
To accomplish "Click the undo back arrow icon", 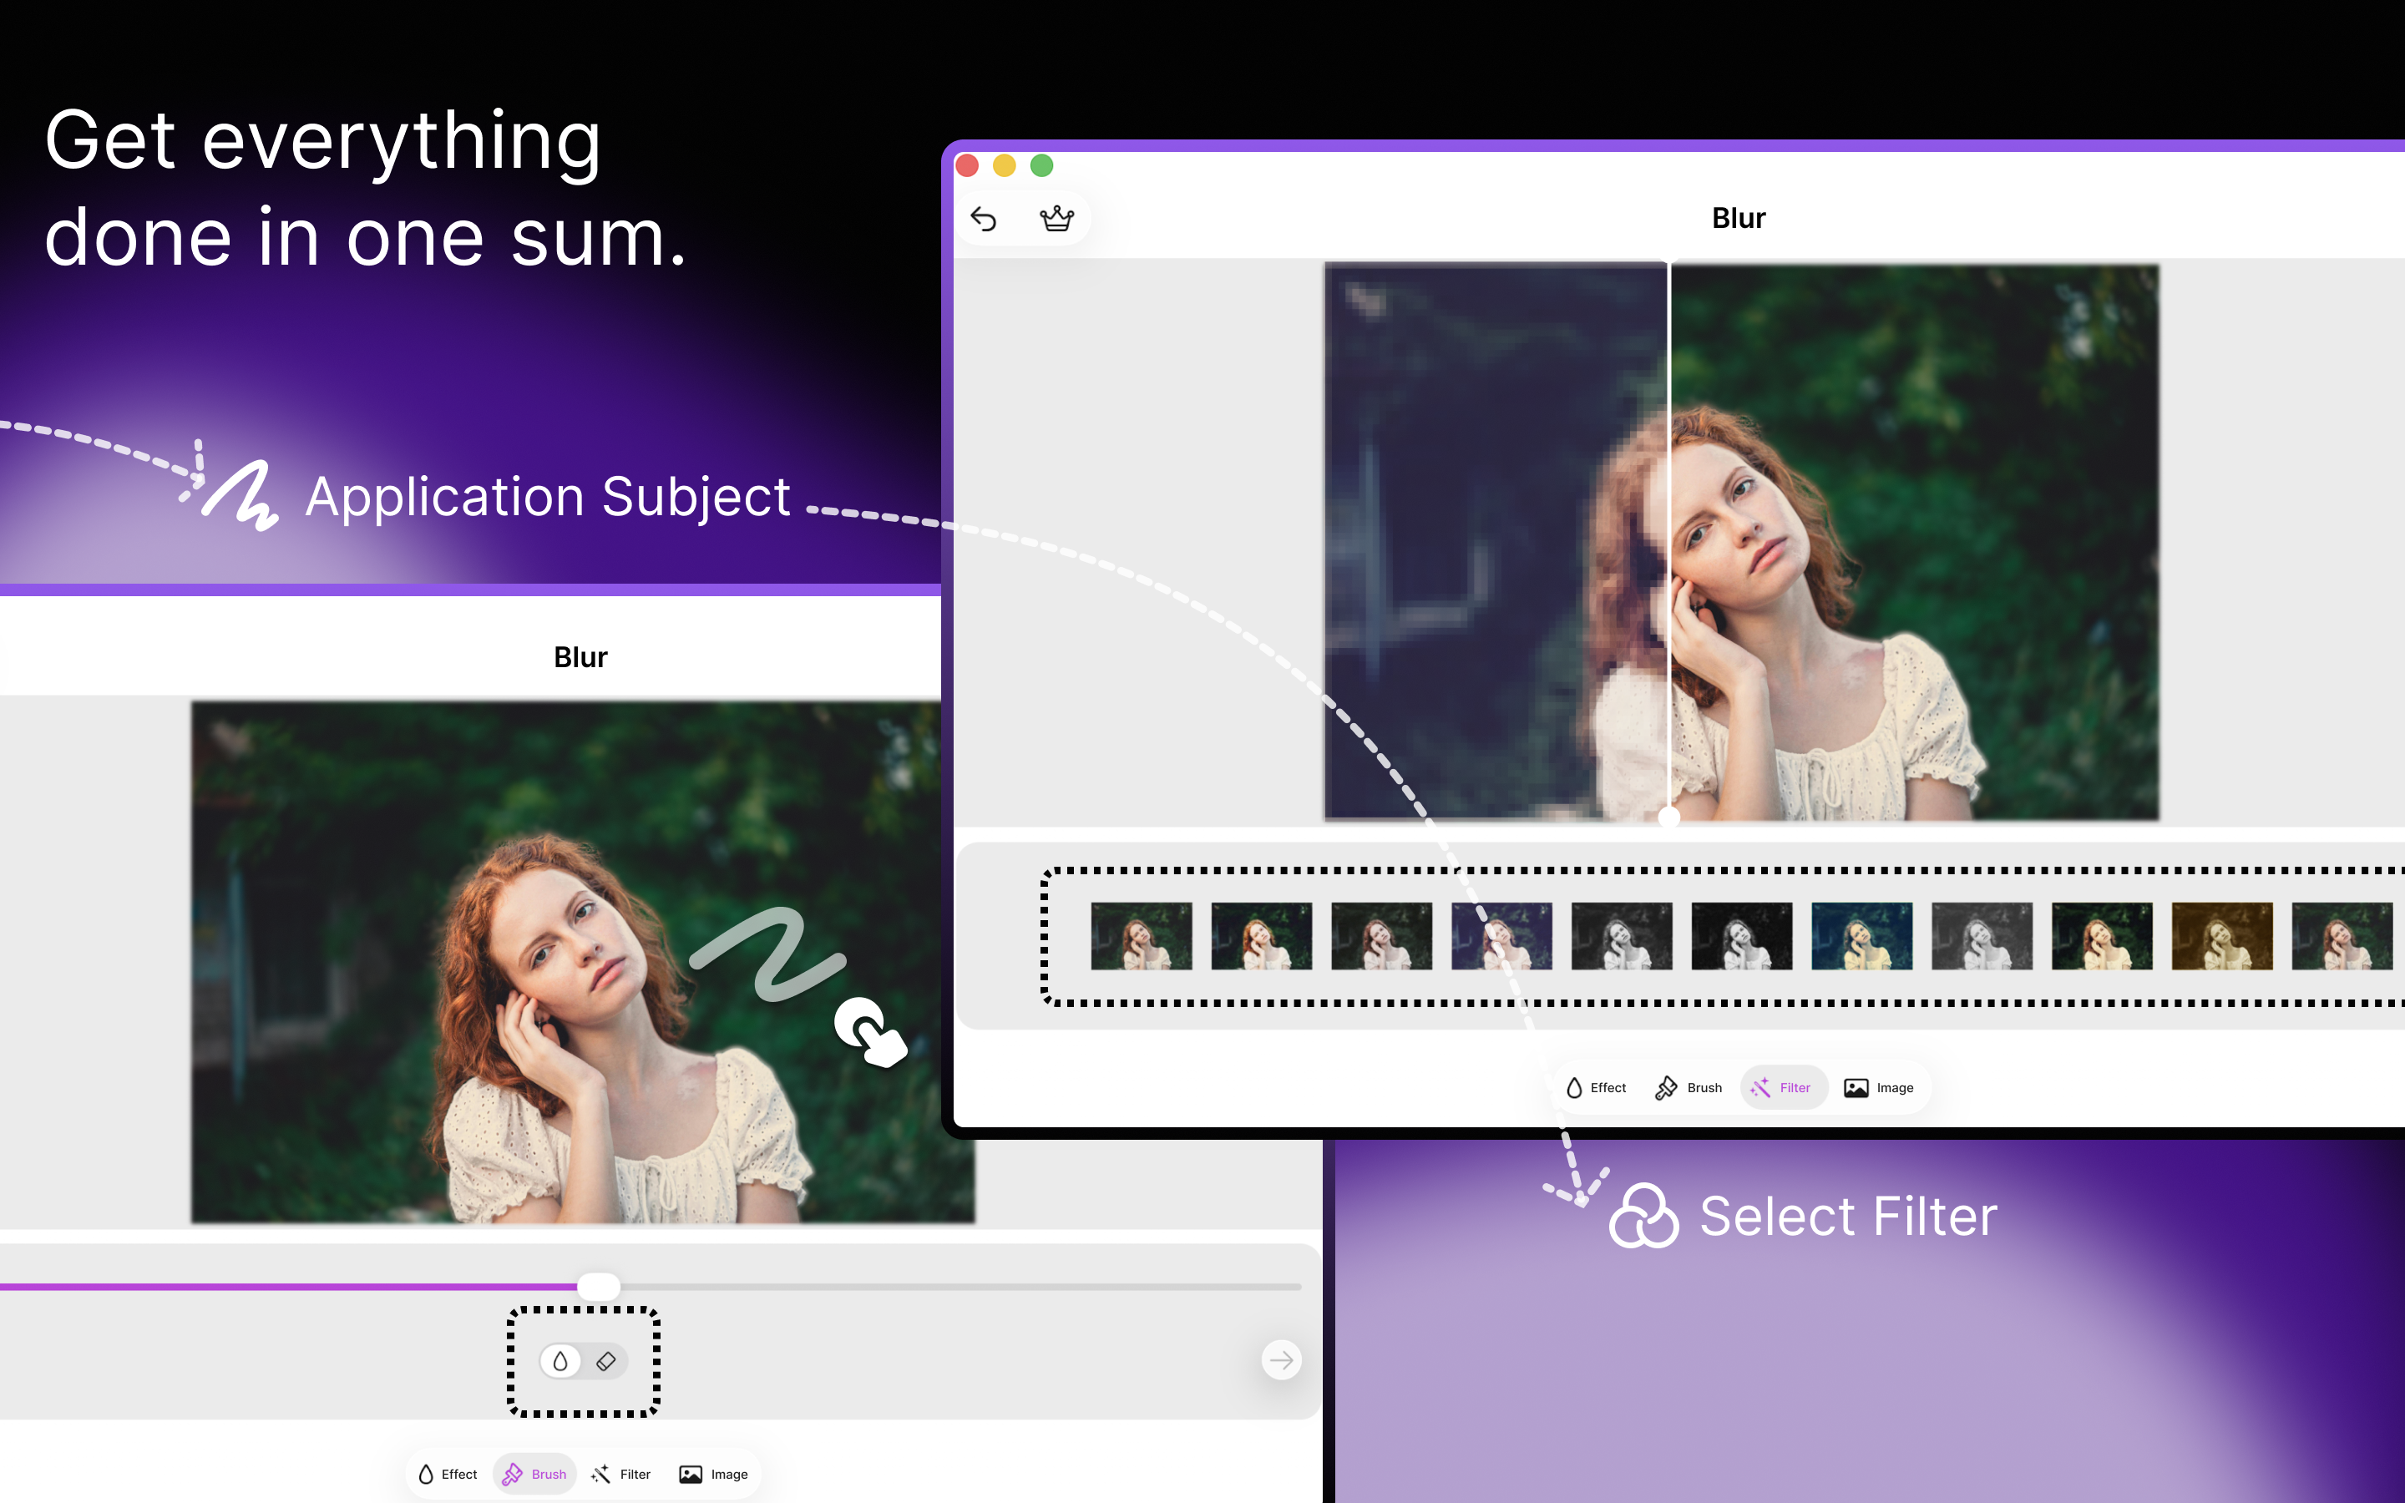I will point(983,219).
